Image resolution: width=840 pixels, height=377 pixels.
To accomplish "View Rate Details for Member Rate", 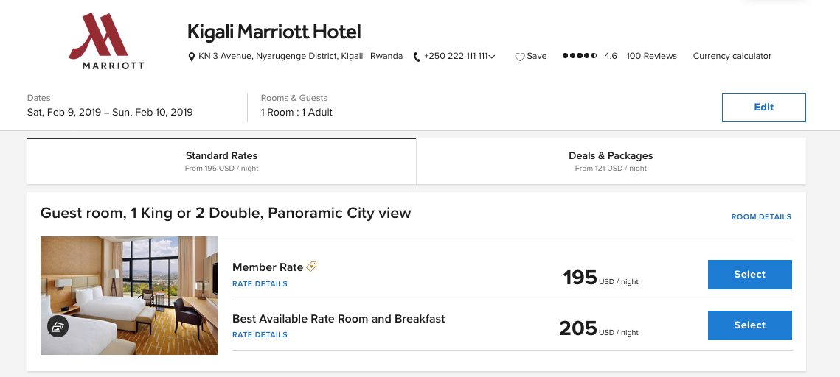I will (260, 284).
